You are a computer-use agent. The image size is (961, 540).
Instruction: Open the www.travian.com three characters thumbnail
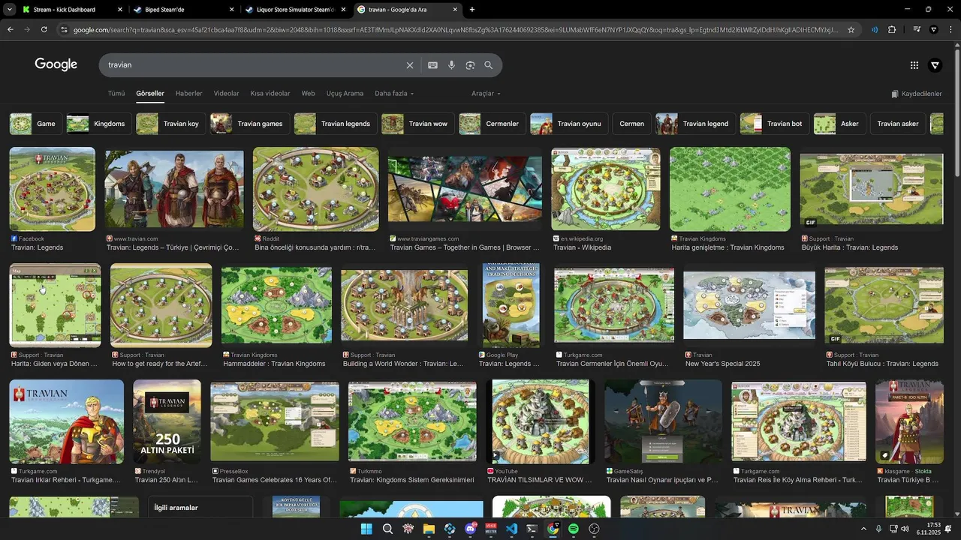(x=174, y=189)
